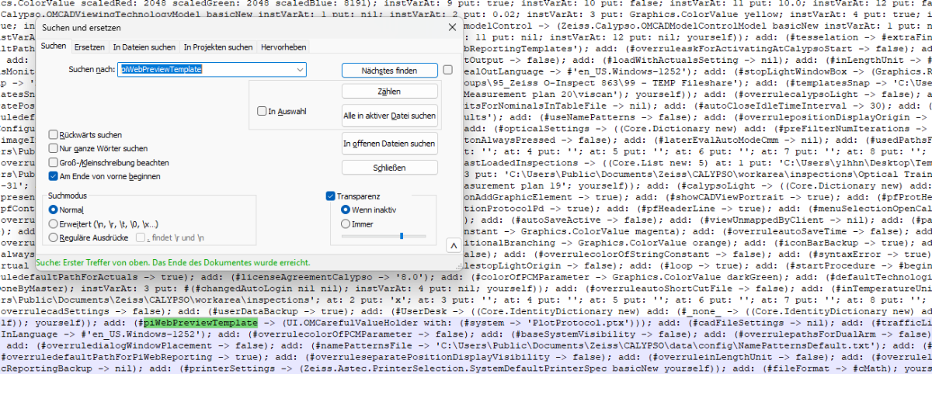The width and height of the screenshot is (932, 419).
Task: Click the Schließen button
Action: click(x=389, y=168)
